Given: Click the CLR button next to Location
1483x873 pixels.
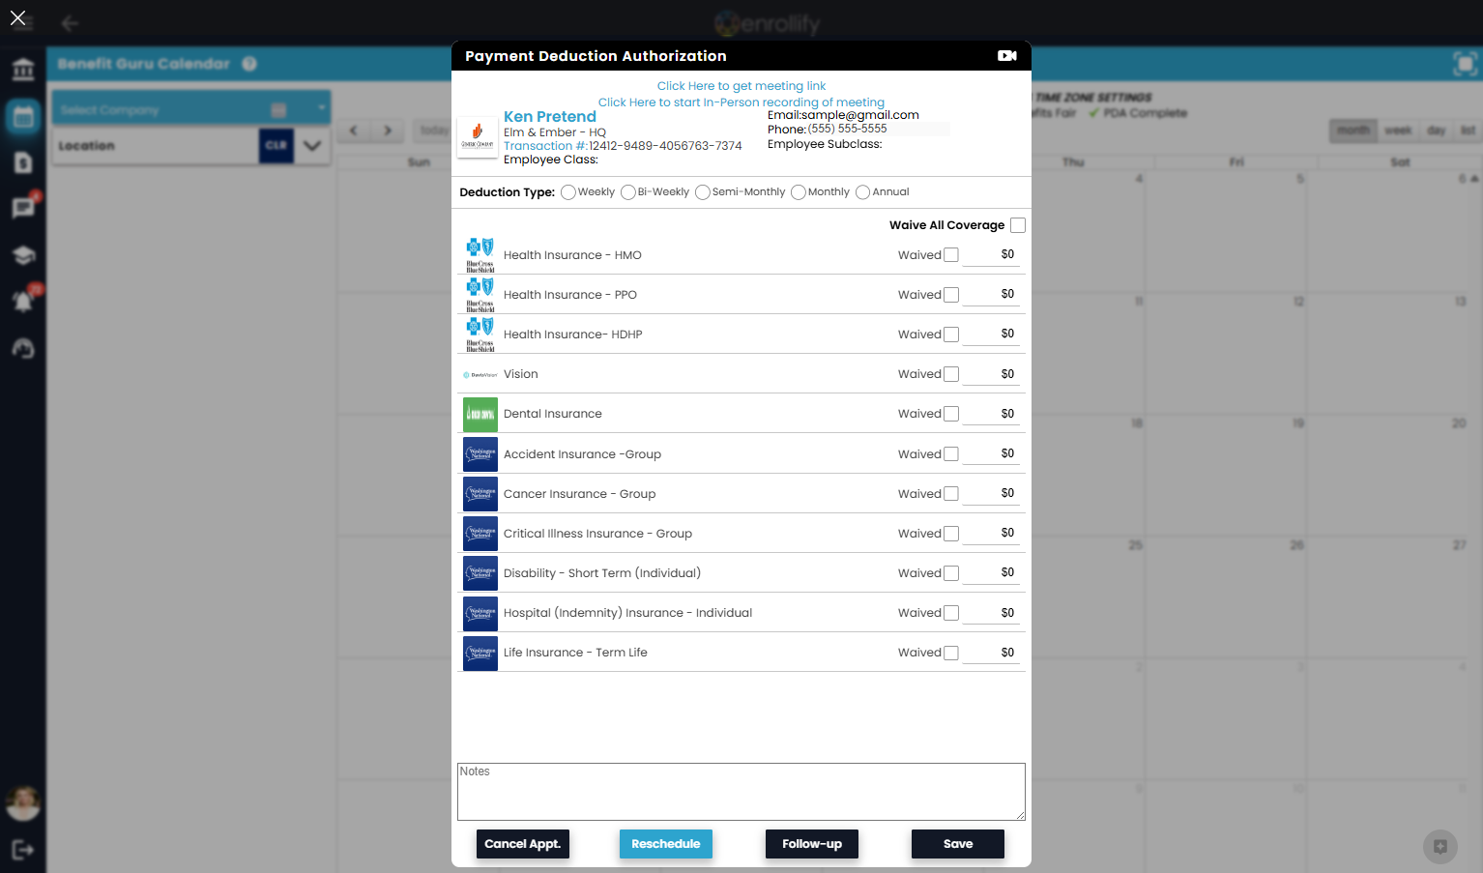Looking at the screenshot, I should pyautogui.click(x=276, y=146).
